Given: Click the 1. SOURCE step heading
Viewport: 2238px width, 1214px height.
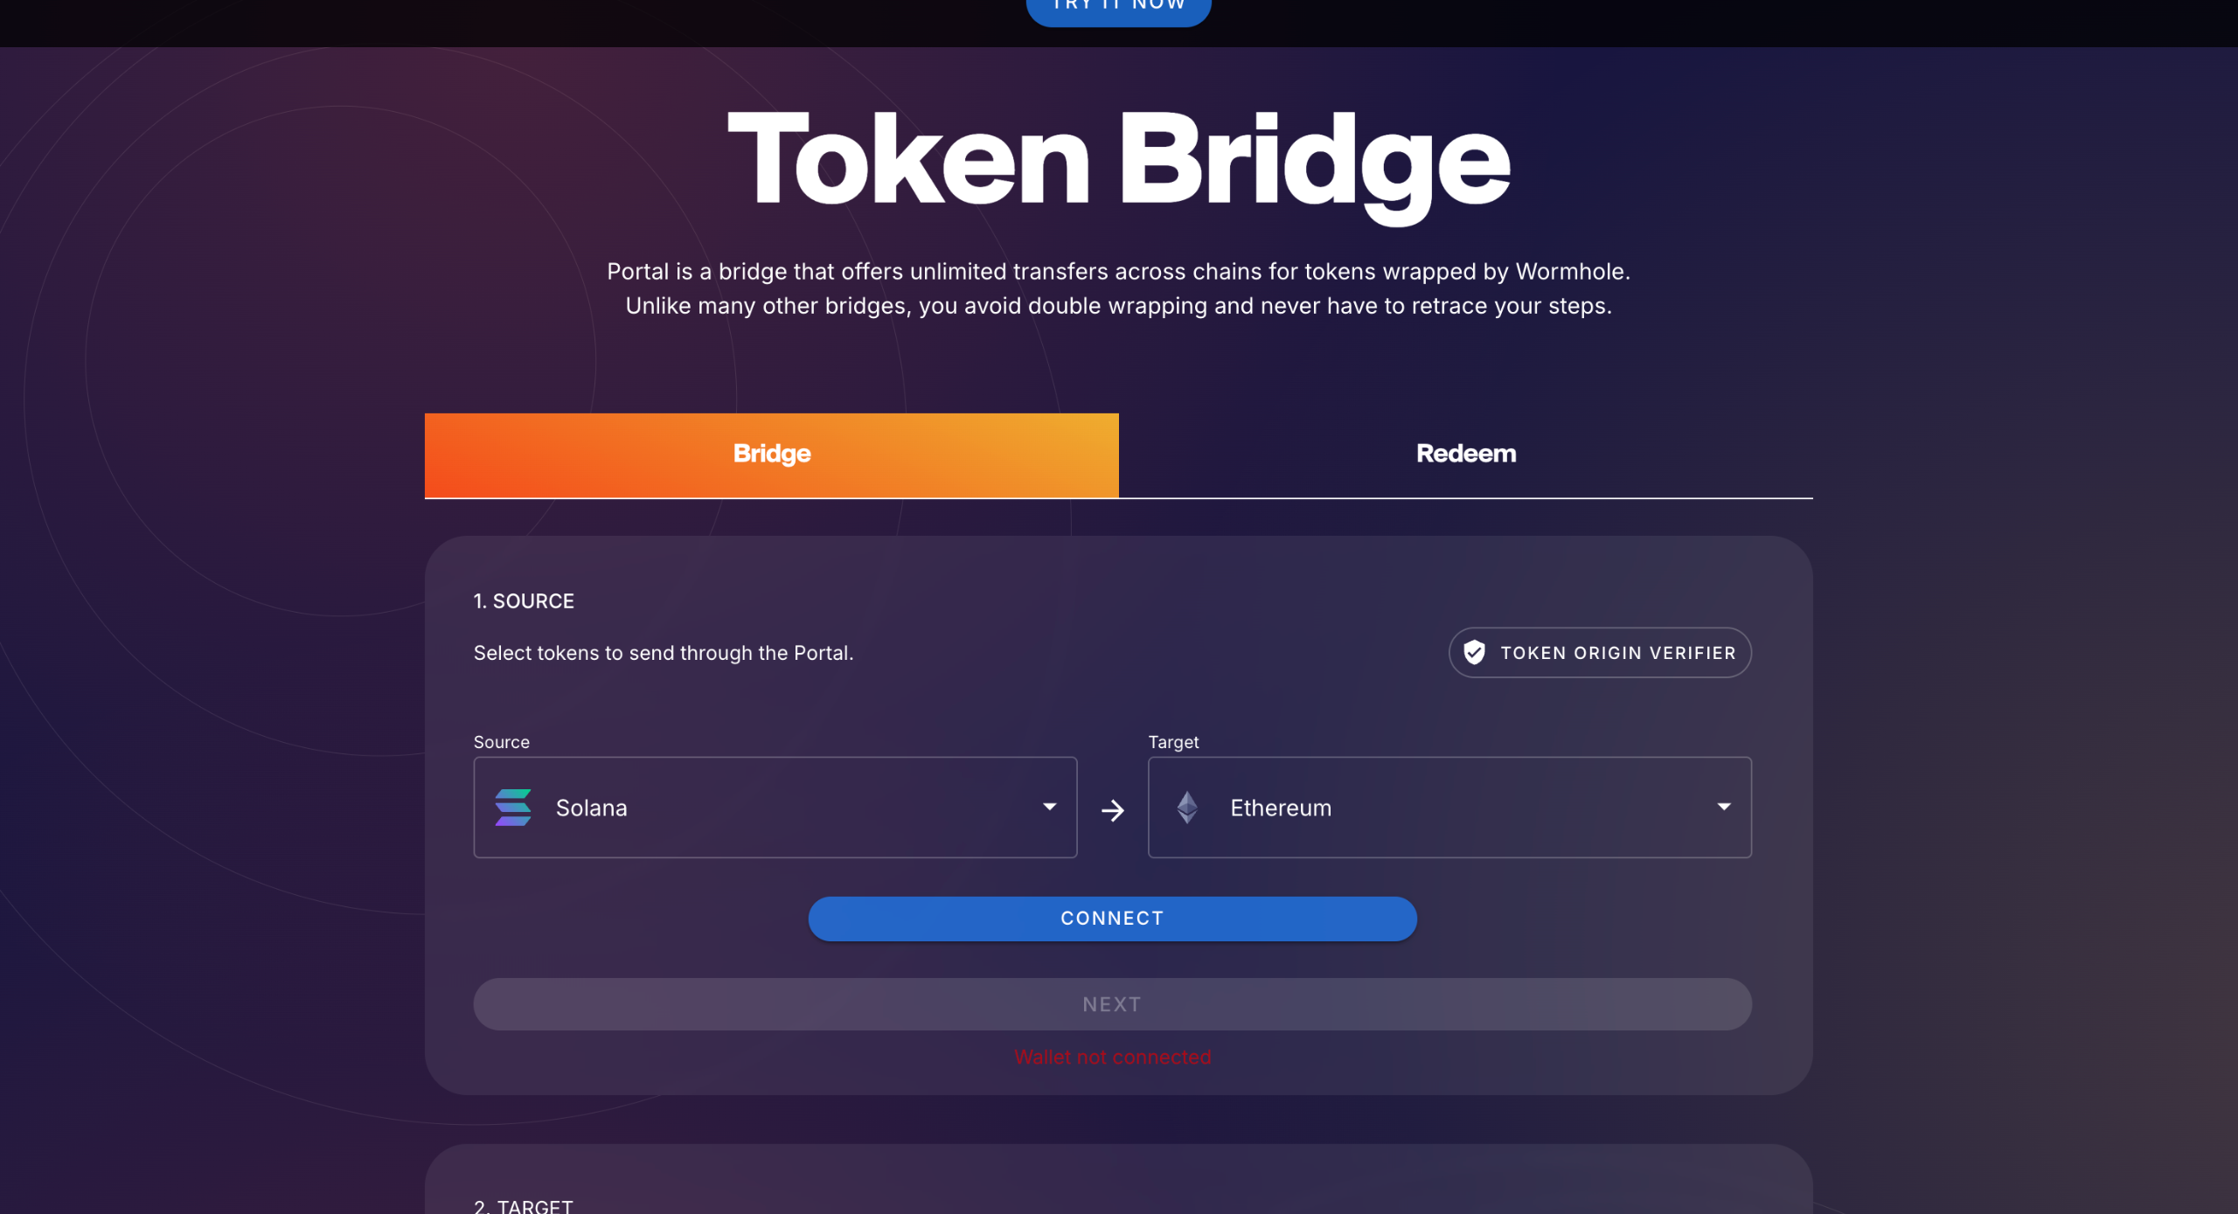Looking at the screenshot, I should pos(524,601).
